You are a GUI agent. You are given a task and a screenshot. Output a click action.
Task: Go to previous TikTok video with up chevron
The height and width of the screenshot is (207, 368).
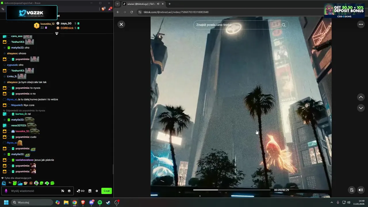click(361, 97)
